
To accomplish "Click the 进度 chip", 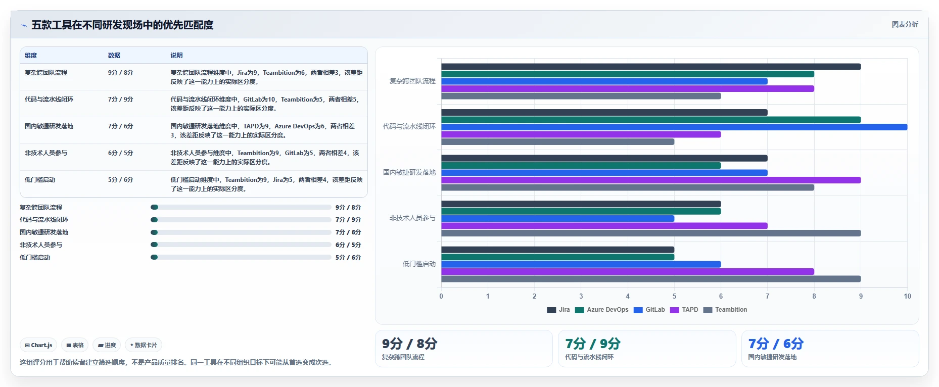I will tap(107, 345).
